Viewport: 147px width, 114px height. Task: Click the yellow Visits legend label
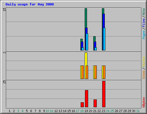[x=144, y=62]
